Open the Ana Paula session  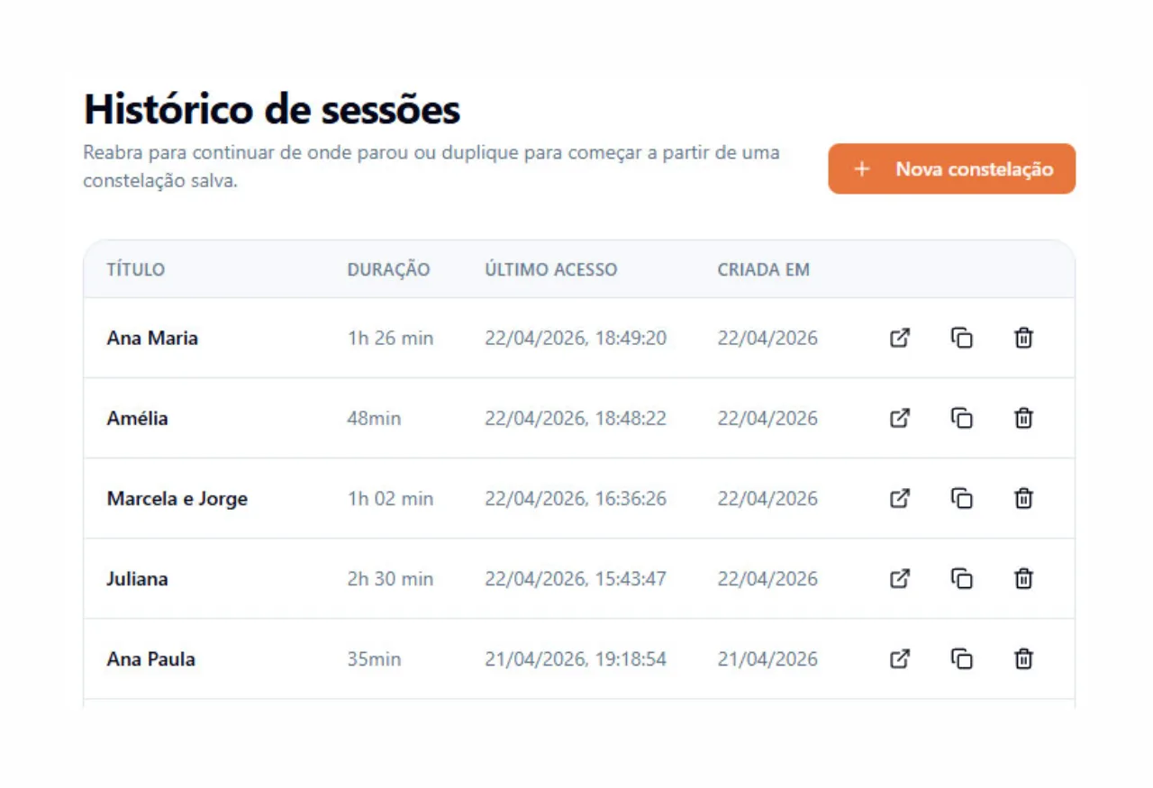click(899, 659)
